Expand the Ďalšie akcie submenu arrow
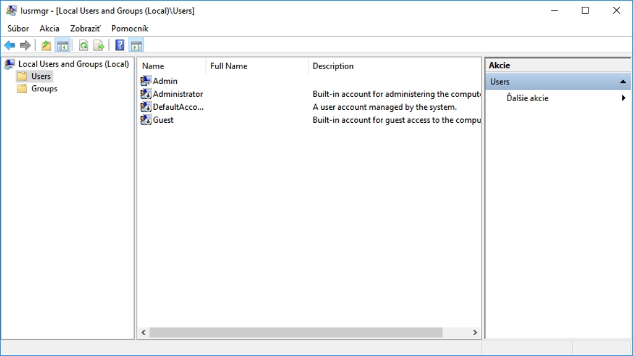633x356 pixels. (x=624, y=98)
